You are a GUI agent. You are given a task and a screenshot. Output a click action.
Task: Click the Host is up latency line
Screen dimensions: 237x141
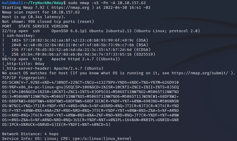29,16
